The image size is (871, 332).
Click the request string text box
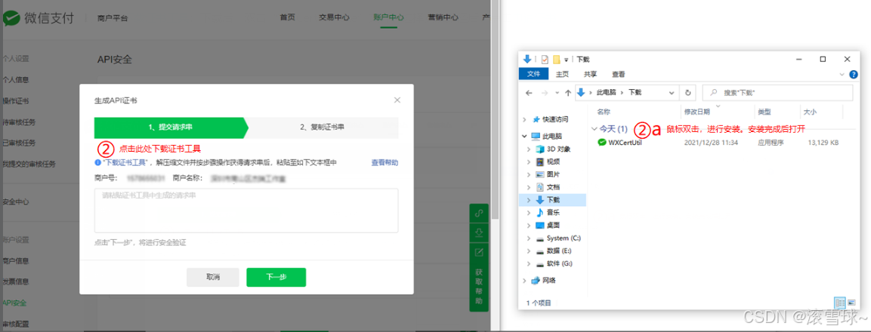point(246,211)
